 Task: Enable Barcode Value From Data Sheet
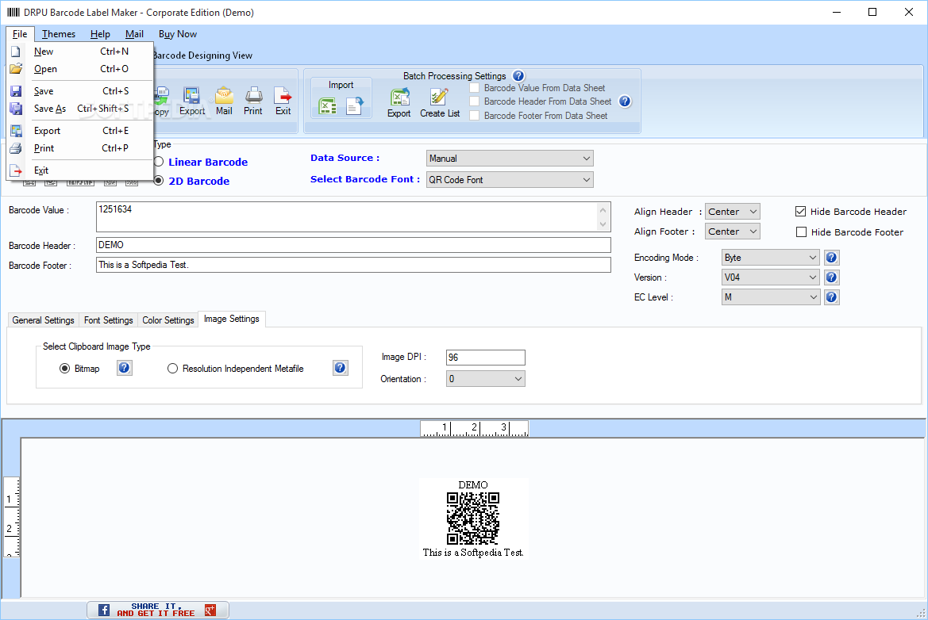click(x=474, y=88)
